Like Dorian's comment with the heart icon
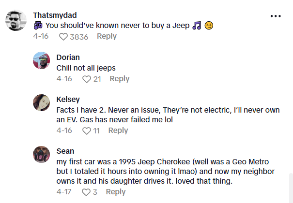The image size is (293, 203). pos(87,79)
